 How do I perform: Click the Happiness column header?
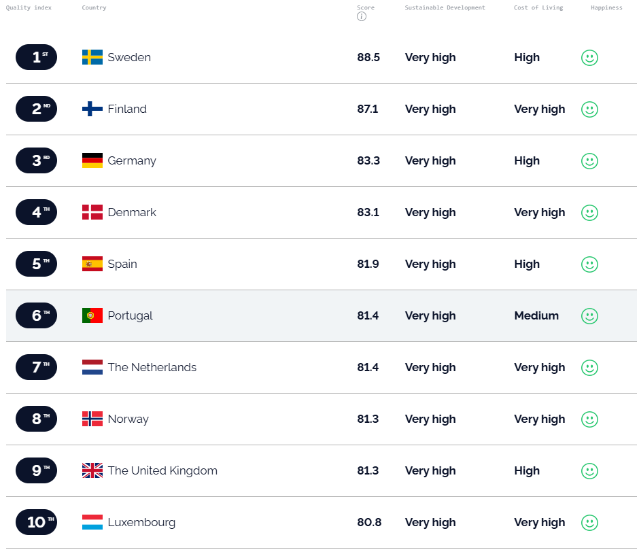click(606, 7)
